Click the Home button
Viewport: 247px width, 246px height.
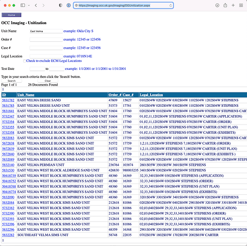(x=11, y=15)
